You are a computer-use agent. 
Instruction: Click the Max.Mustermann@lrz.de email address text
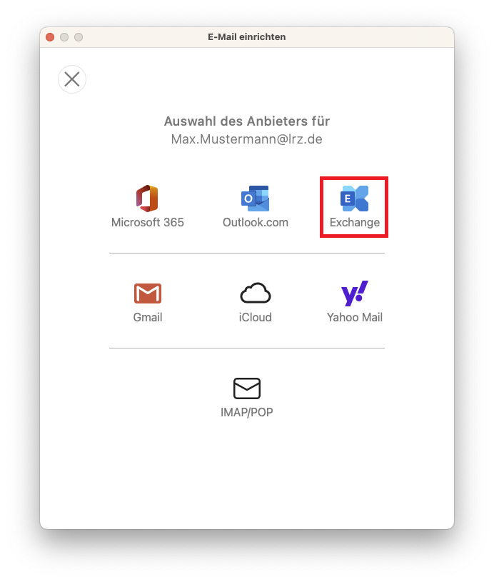coord(246,139)
